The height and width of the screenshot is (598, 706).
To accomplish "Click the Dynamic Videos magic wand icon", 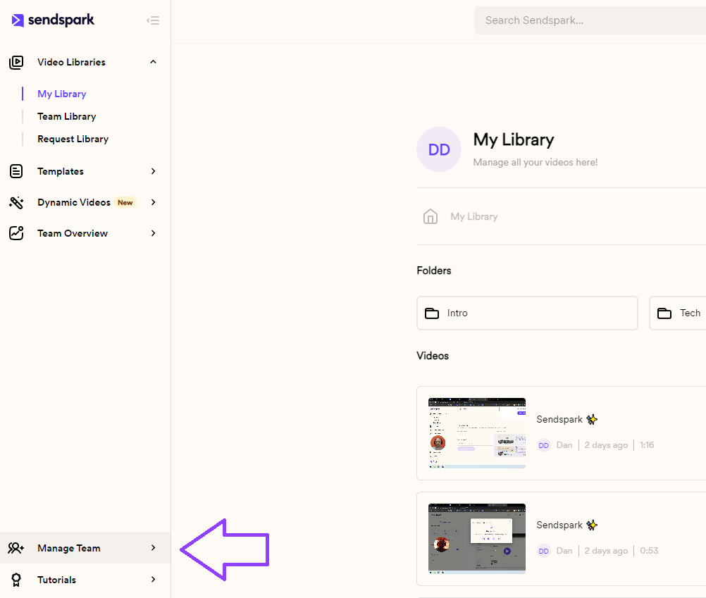I will (16, 202).
